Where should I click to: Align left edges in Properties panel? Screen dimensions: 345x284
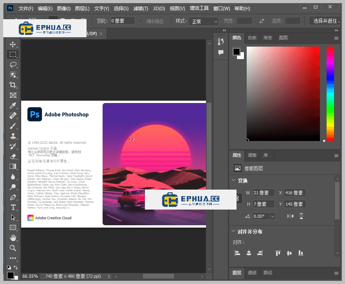[237, 253]
